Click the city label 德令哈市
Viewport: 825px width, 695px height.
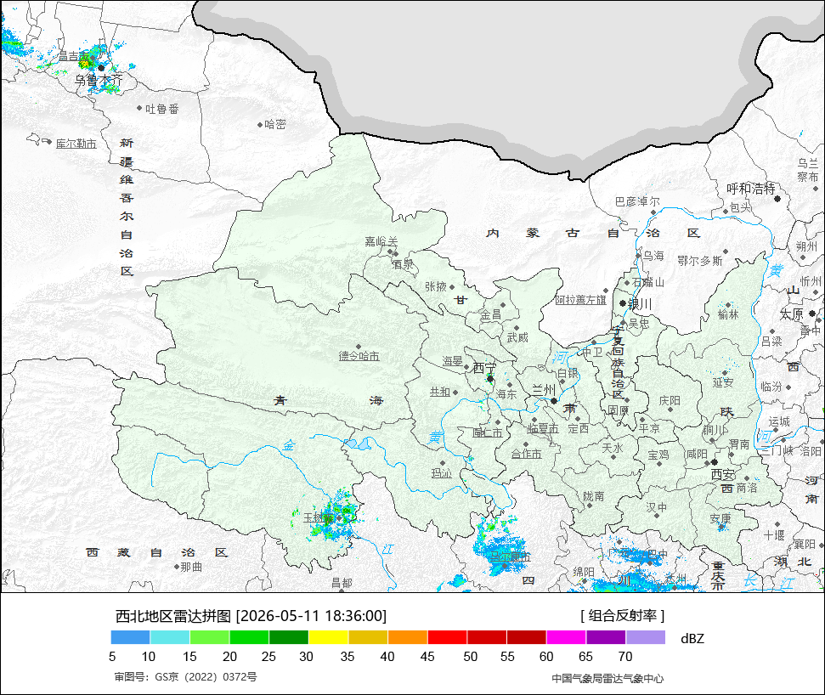(359, 356)
